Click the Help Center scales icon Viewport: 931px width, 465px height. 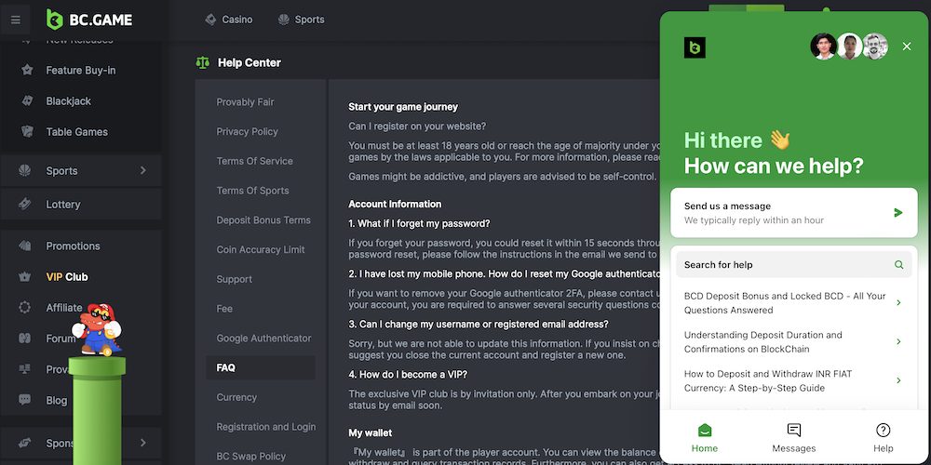click(x=202, y=62)
